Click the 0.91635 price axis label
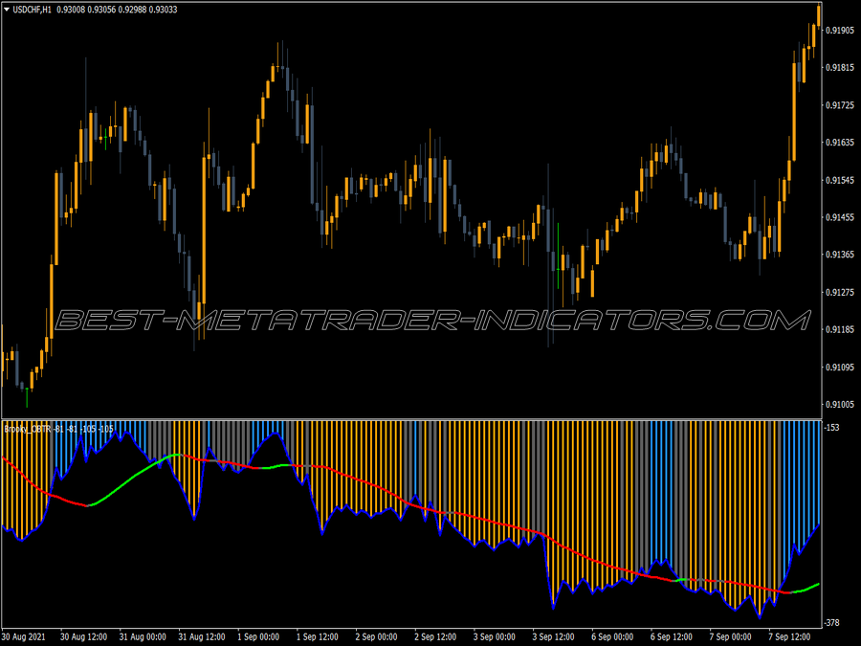The height and width of the screenshot is (646, 861). 840,143
